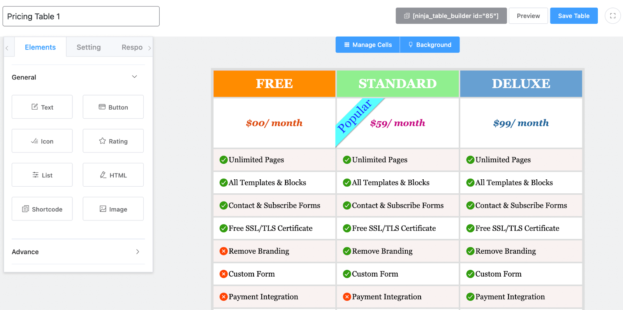The width and height of the screenshot is (623, 310).
Task: Expand the Advance elements section
Action: click(x=137, y=252)
